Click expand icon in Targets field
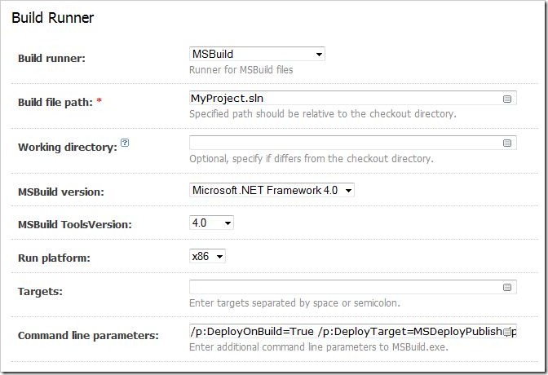This screenshot has height=375, width=548. (506, 287)
